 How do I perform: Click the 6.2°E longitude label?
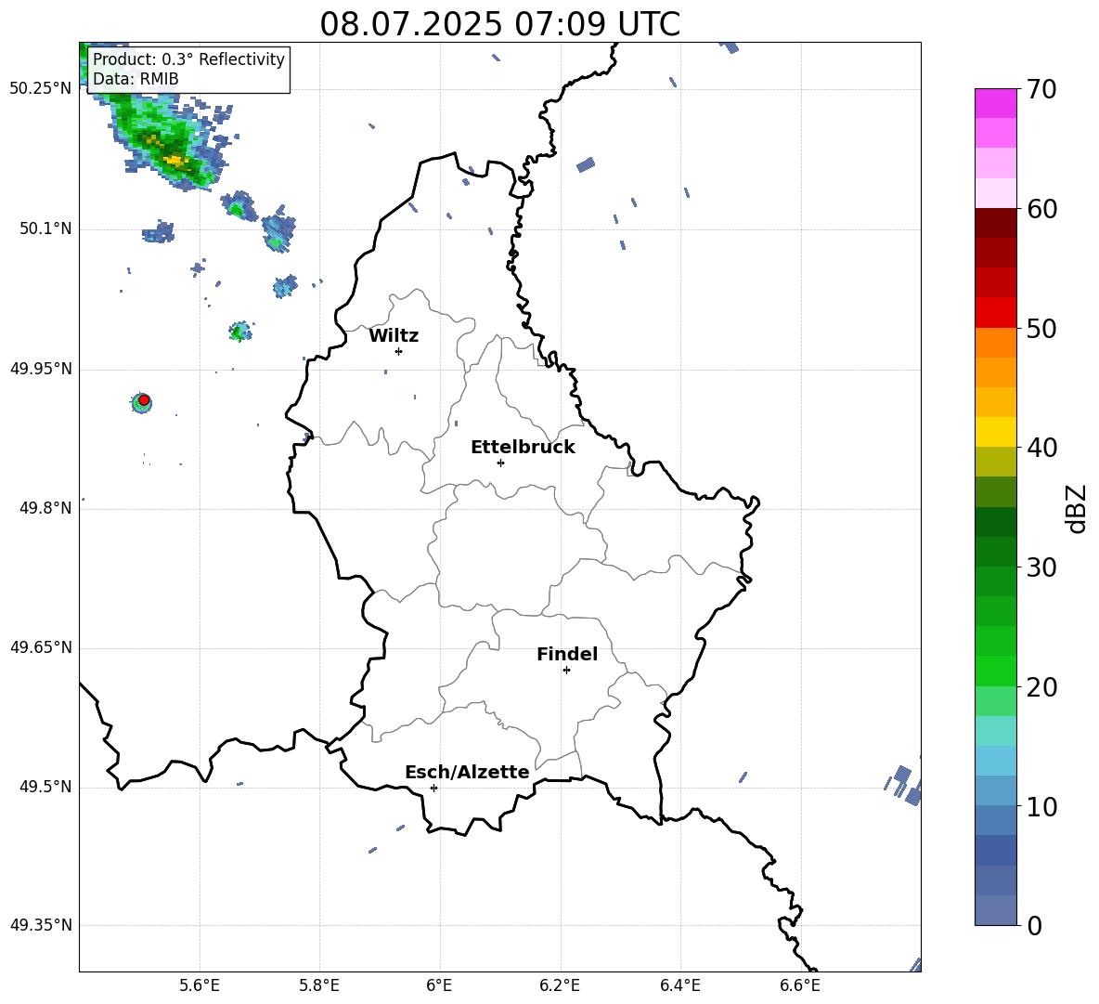560,985
